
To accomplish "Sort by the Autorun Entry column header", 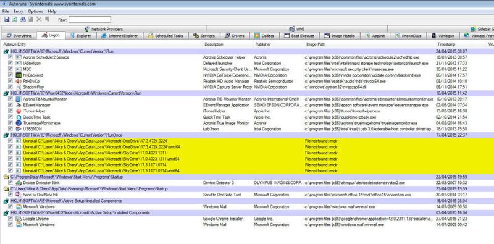I will (x=102, y=44).
